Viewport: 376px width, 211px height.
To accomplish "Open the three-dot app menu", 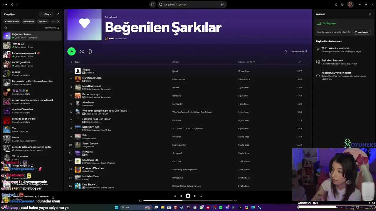I will click(x=5, y=4).
